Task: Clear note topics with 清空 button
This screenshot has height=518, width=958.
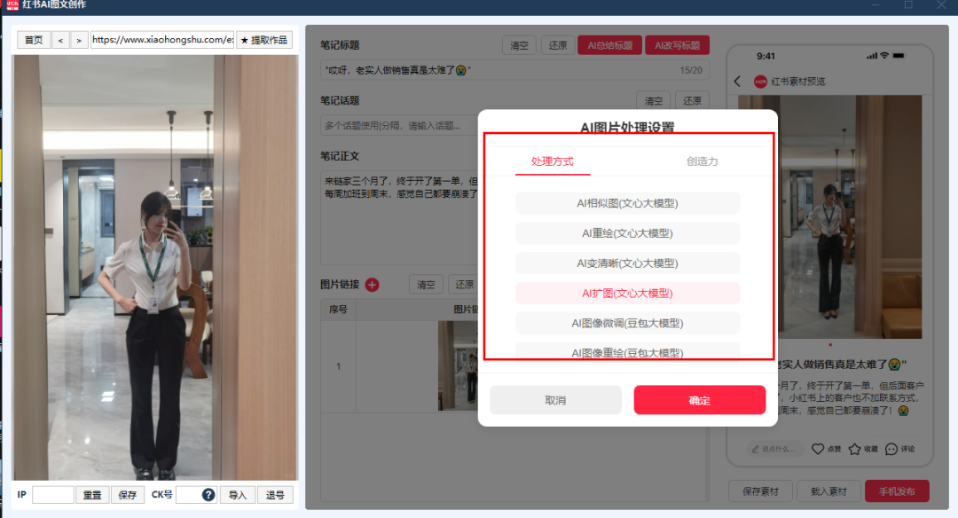Action: tap(654, 101)
